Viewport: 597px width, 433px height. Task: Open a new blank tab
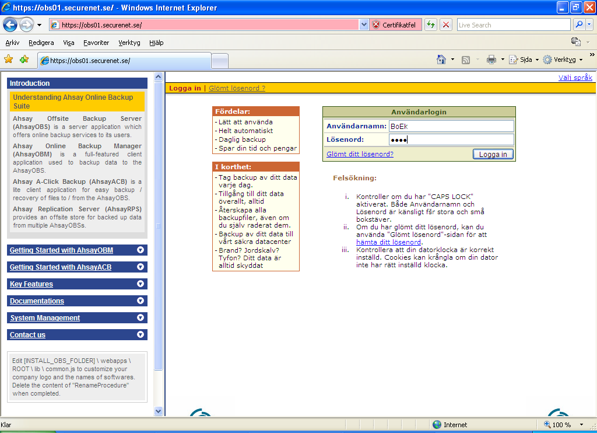pos(220,61)
